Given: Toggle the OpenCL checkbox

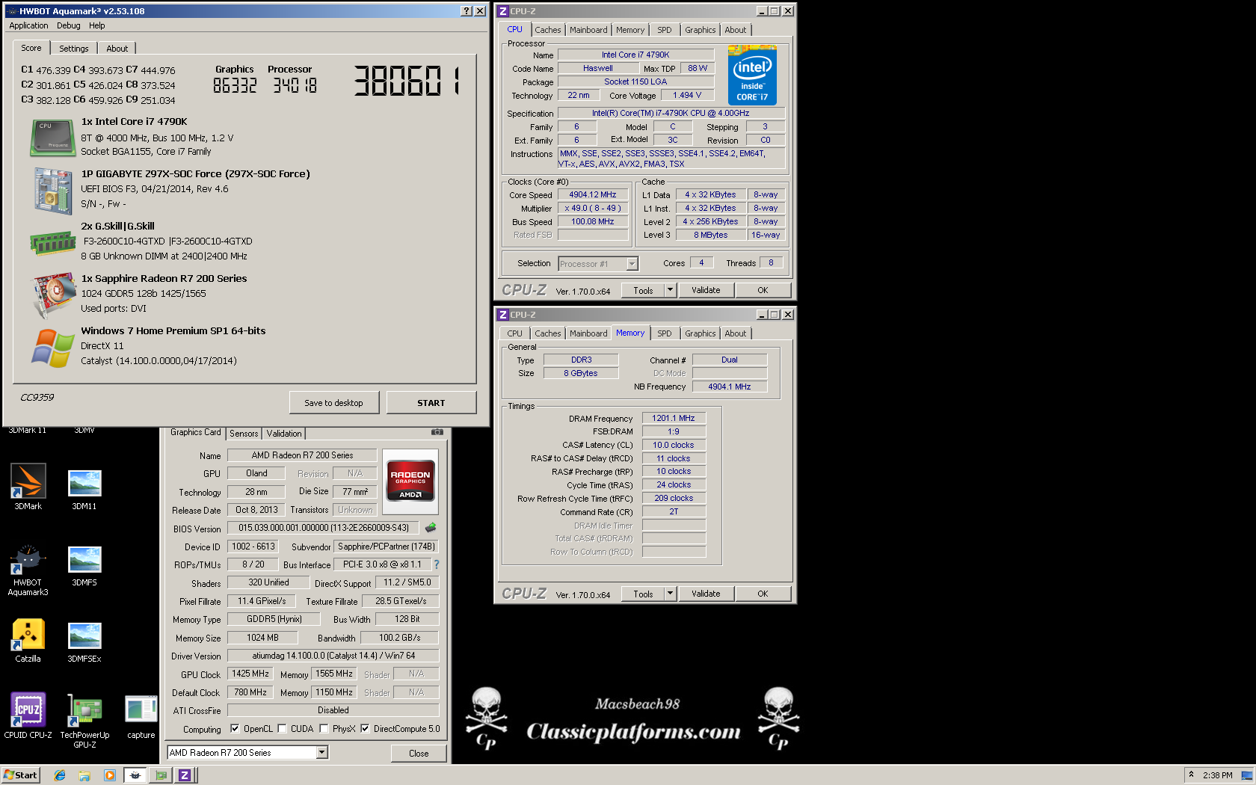Looking at the screenshot, I should pos(235,728).
